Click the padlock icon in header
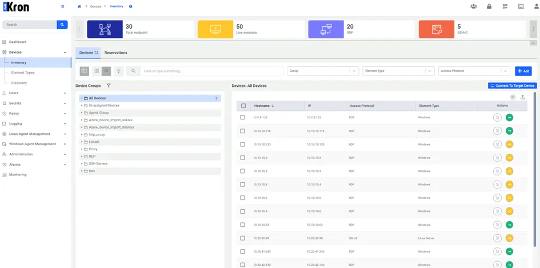Image resolution: width=540 pixels, height=268 pixels. pos(489,6)
